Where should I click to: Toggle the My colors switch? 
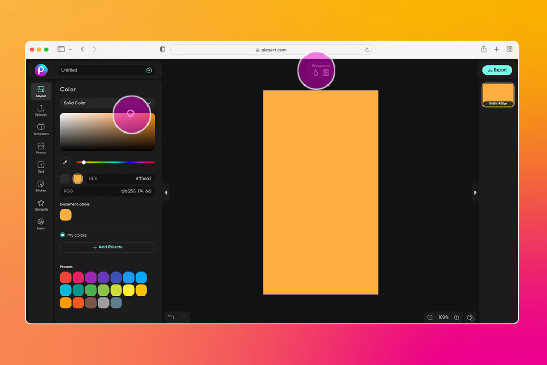tap(64, 235)
